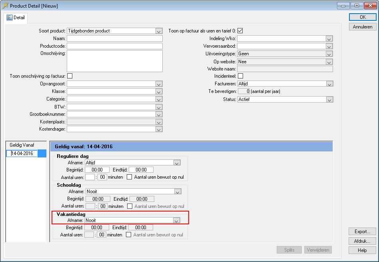This screenshot has height=262, width=379.
Task: Click the Export button
Action: (362, 232)
